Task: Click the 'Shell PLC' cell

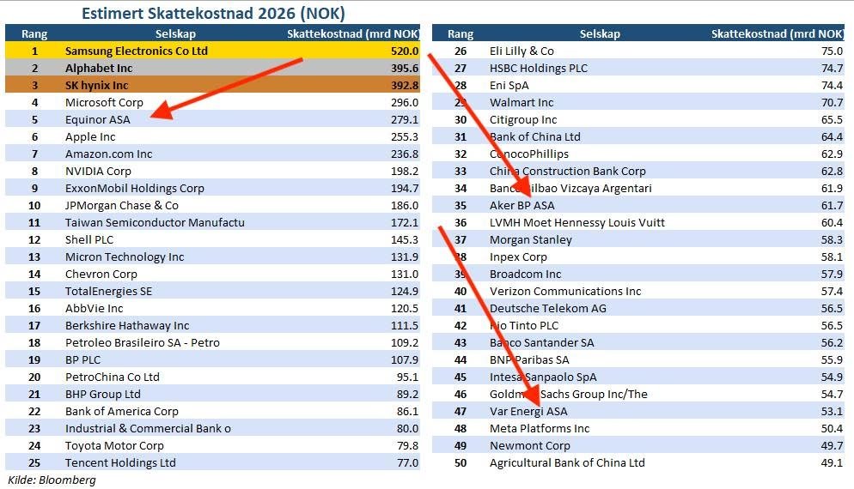Action: click(88, 240)
